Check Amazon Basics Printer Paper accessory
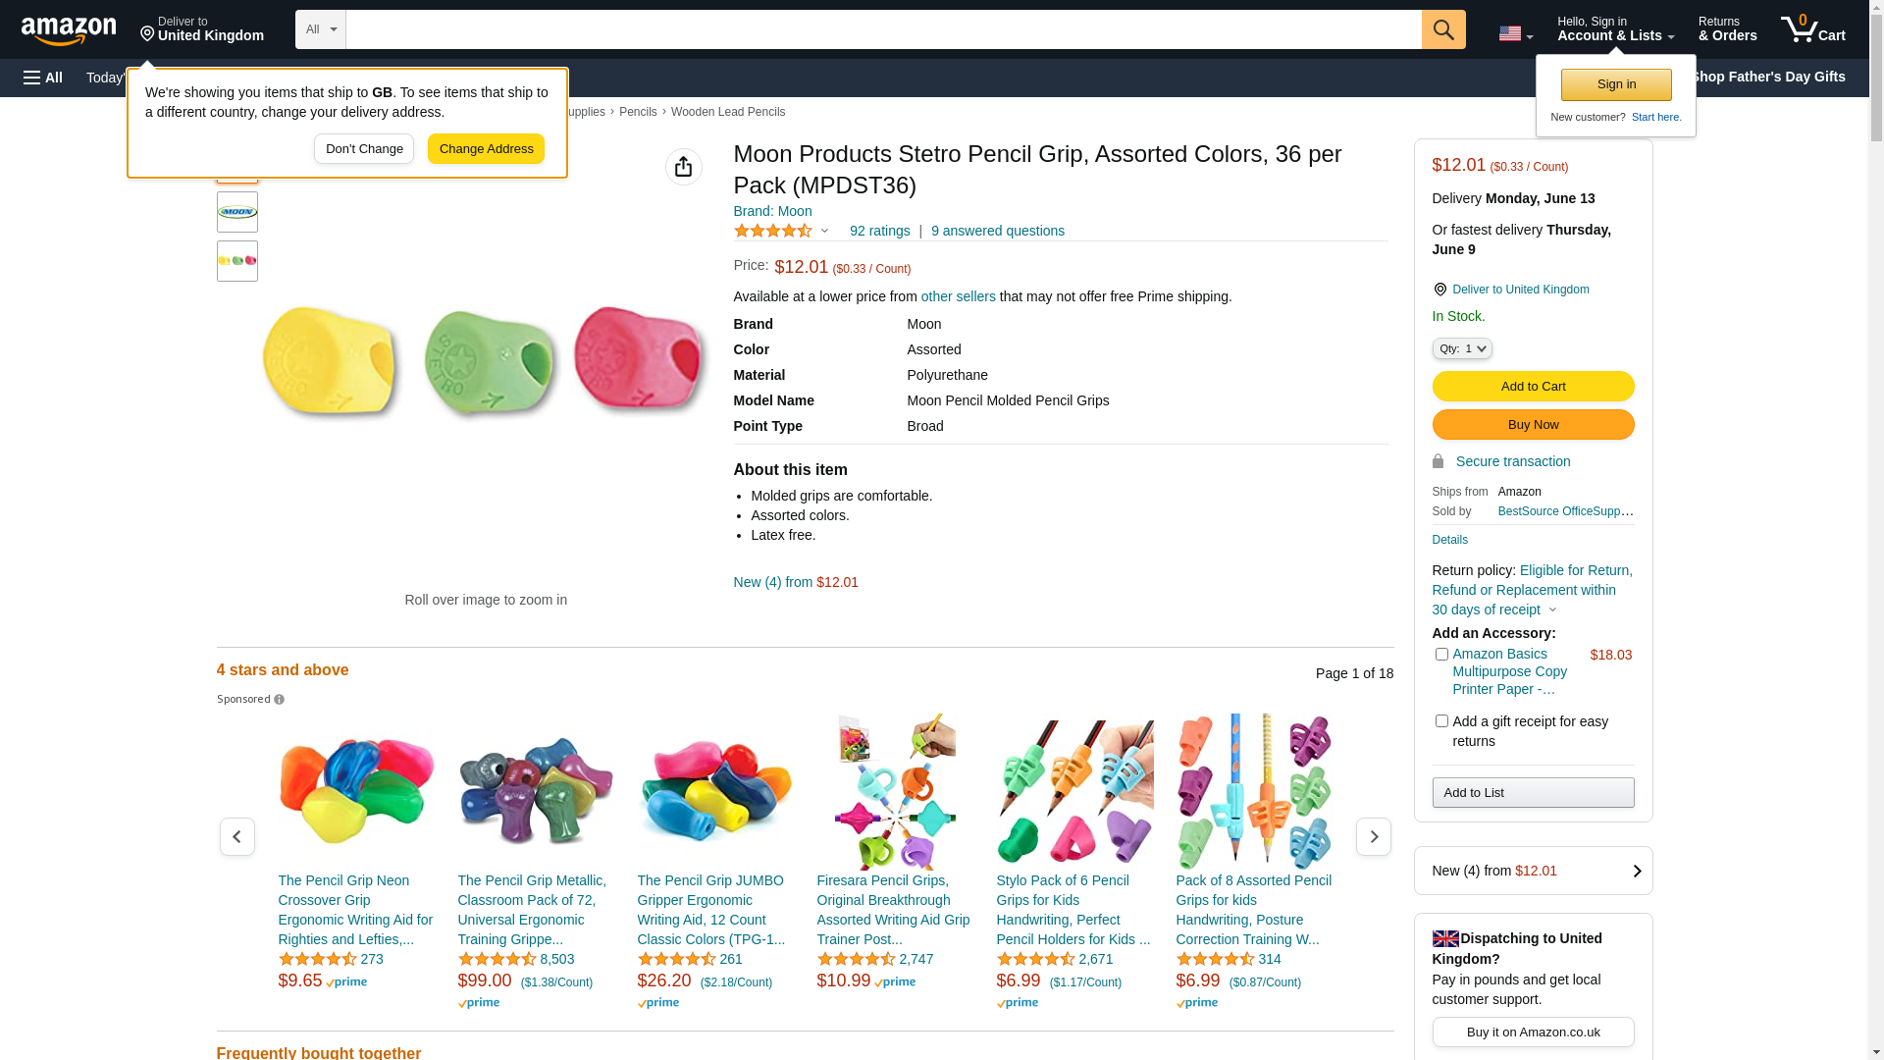The image size is (1884, 1060). click(1441, 655)
